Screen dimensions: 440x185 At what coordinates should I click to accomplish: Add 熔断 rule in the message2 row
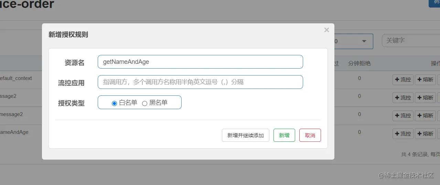pyautogui.click(x=425, y=116)
